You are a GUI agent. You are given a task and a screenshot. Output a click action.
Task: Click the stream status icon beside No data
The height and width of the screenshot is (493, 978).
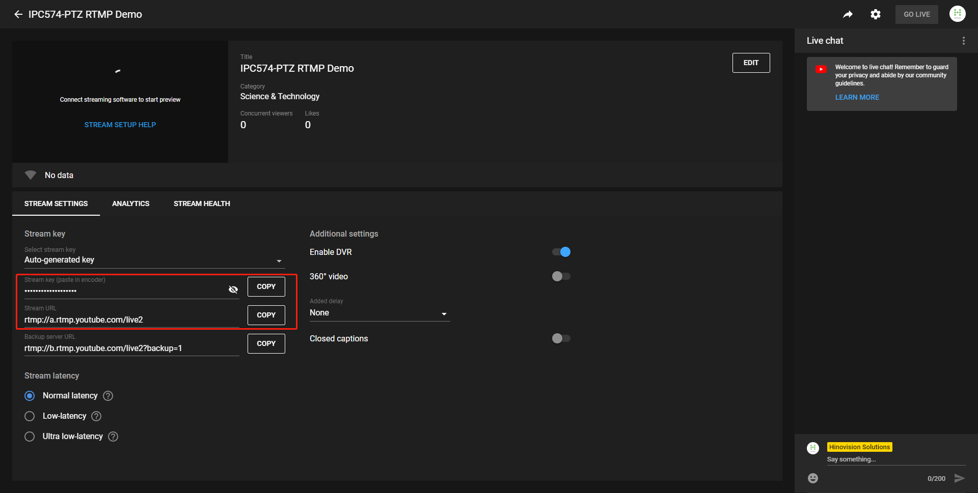pos(31,175)
